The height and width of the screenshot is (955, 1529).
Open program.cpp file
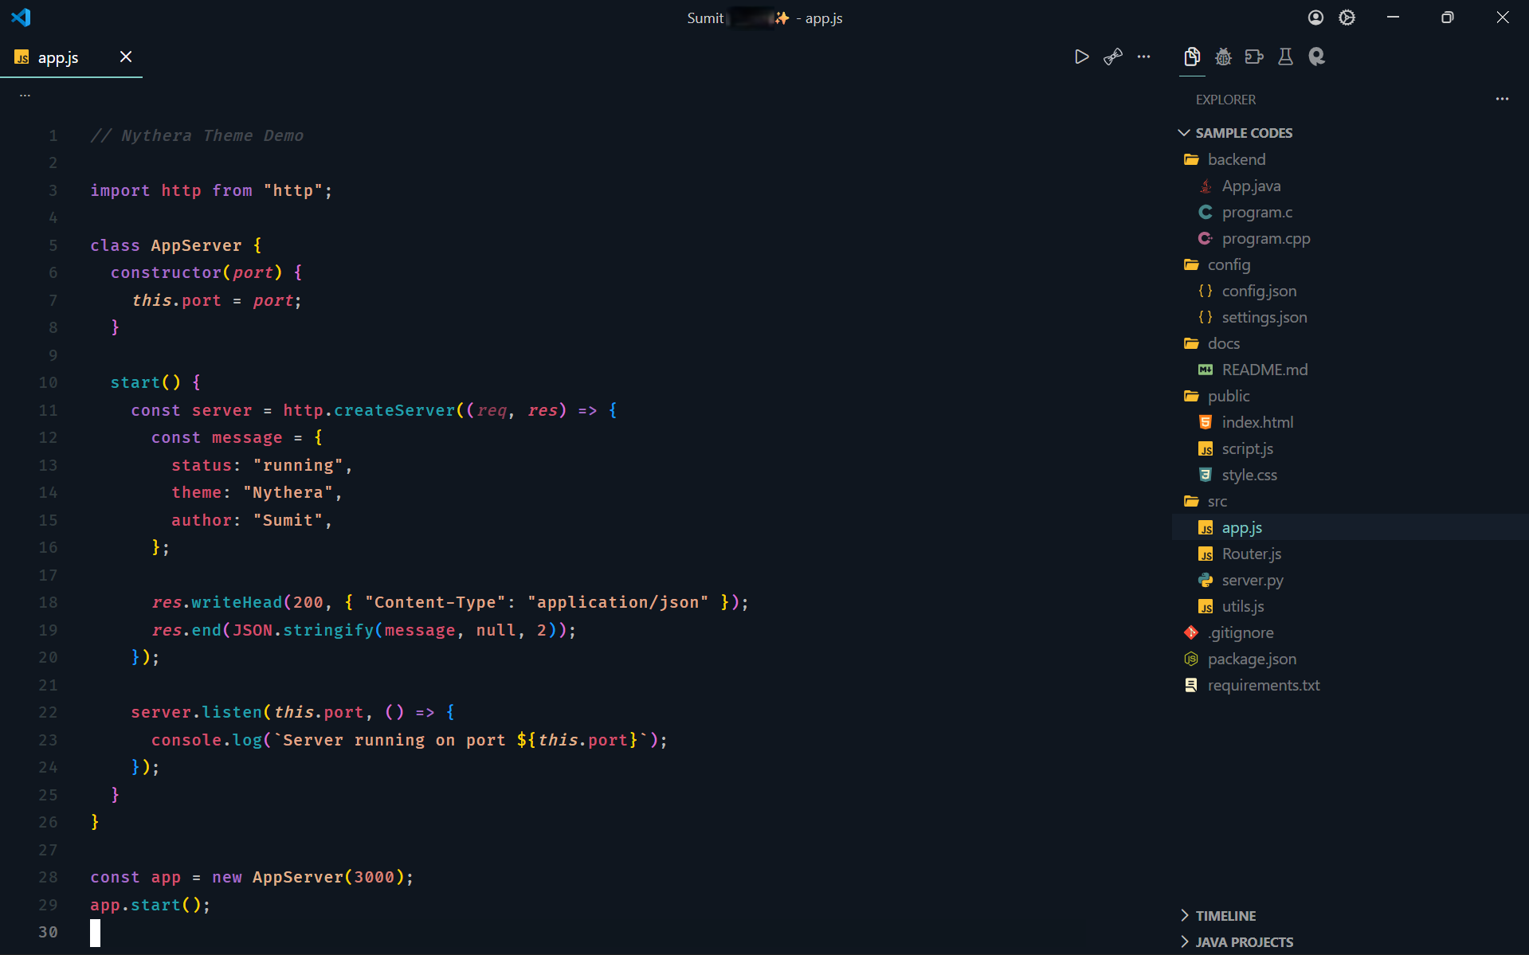[1351, 238]
